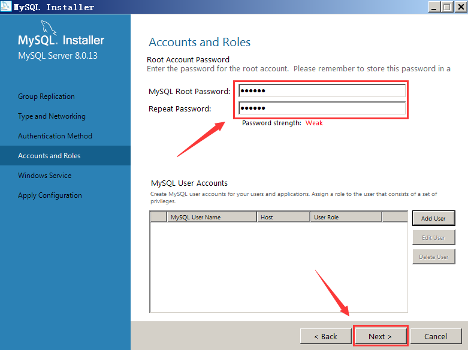Select Authentication Method step
Image resolution: width=468 pixels, height=350 pixels.
[x=55, y=136]
